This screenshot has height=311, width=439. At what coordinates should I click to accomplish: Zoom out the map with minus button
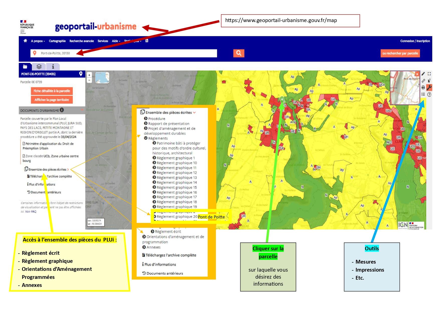pyautogui.click(x=89, y=80)
